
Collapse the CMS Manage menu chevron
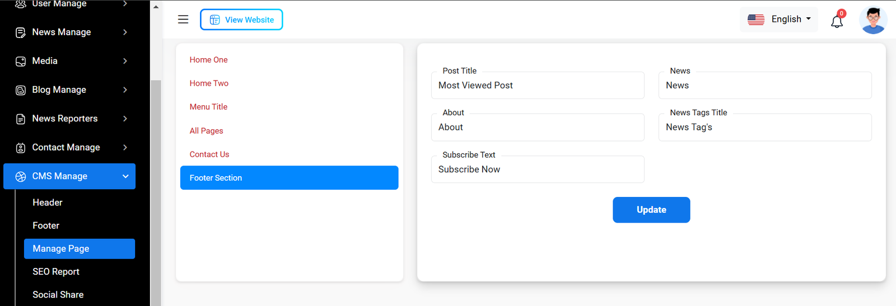pyautogui.click(x=125, y=176)
